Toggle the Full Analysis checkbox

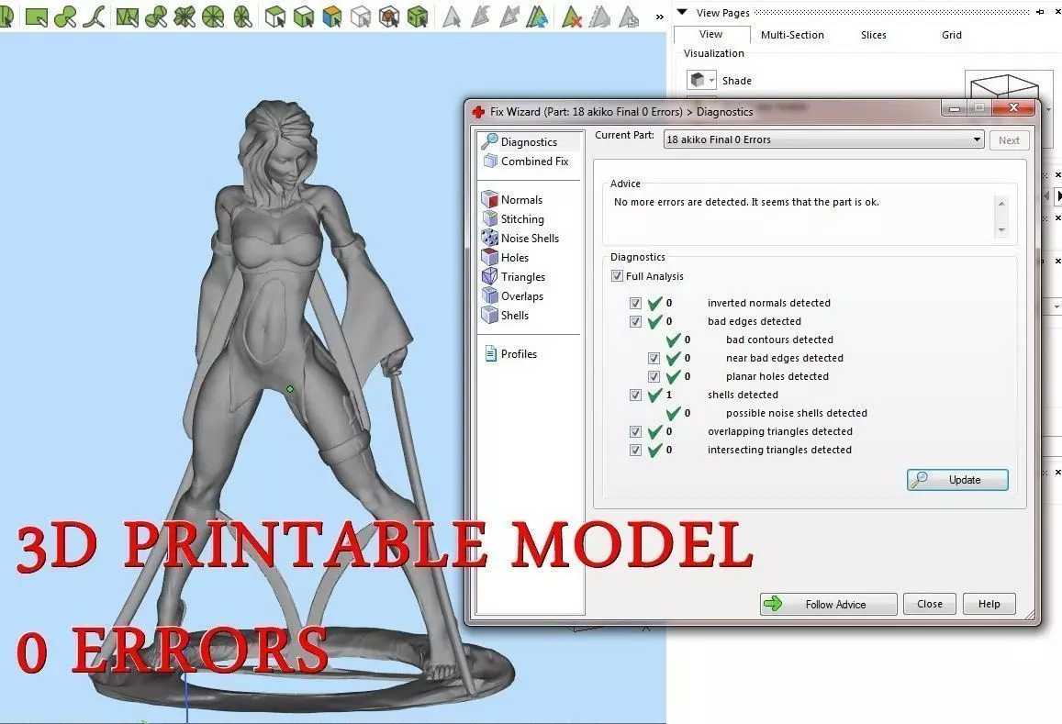[617, 276]
